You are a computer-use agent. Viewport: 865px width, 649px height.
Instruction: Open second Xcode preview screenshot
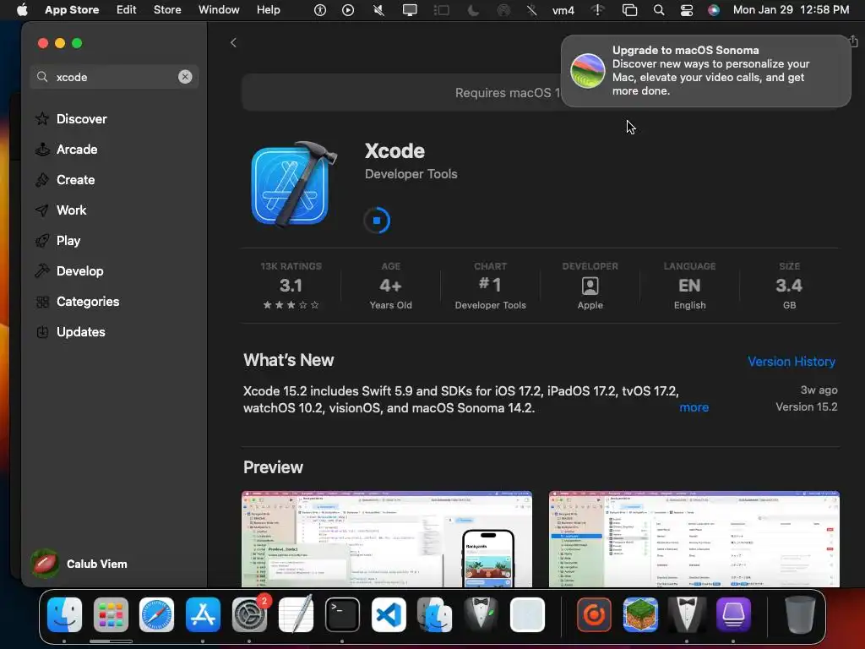click(694, 539)
